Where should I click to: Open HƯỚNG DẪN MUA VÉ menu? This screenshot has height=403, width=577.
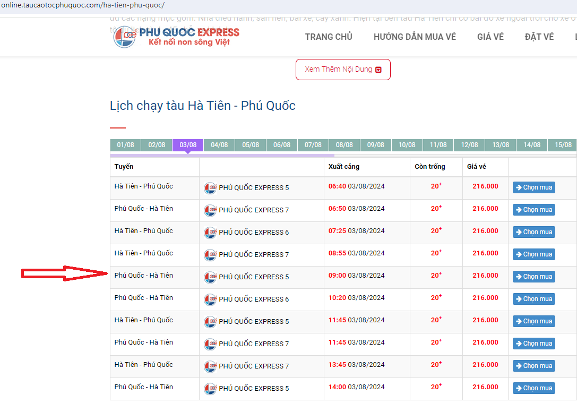click(x=415, y=37)
